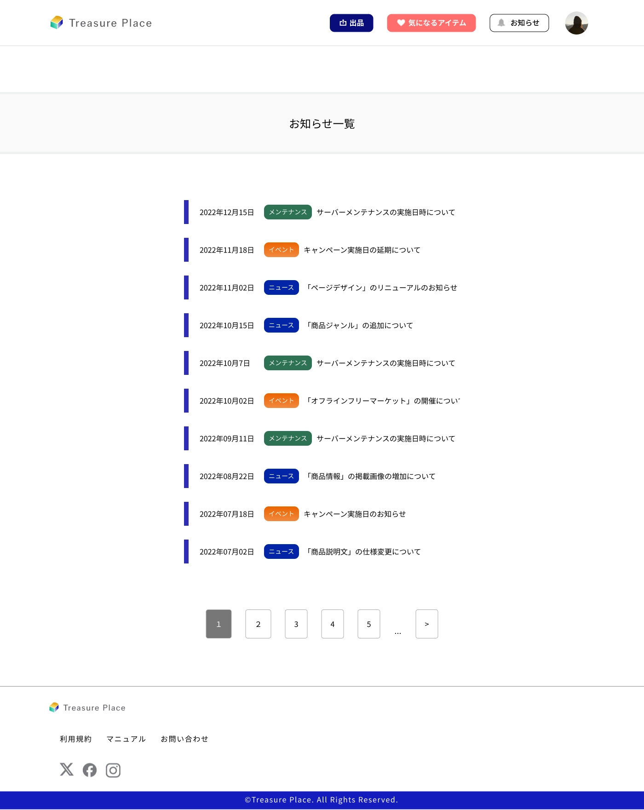Open the キャンペーン実施日の延期について notice
Screen dimensions: 644x810
pos(362,250)
